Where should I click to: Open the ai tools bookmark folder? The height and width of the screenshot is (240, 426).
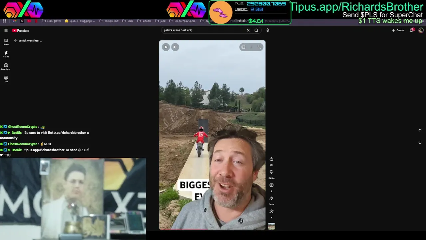[x=144, y=21]
